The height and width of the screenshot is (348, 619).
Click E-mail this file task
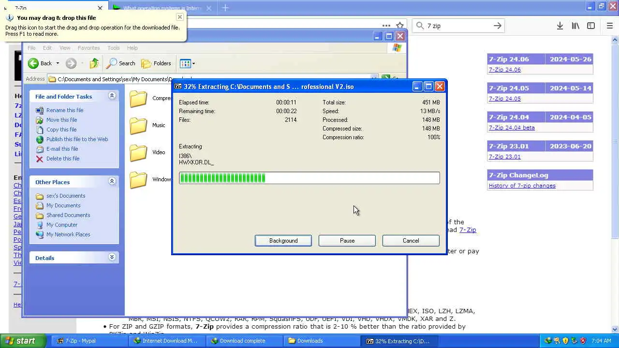(62, 149)
